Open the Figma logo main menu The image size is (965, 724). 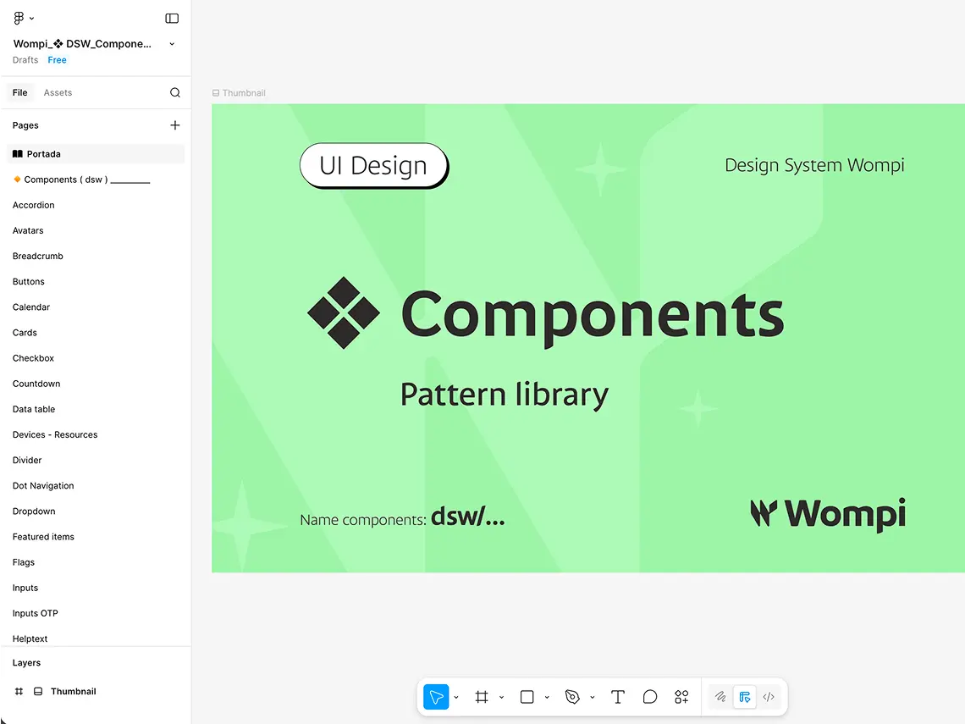point(19,17)
